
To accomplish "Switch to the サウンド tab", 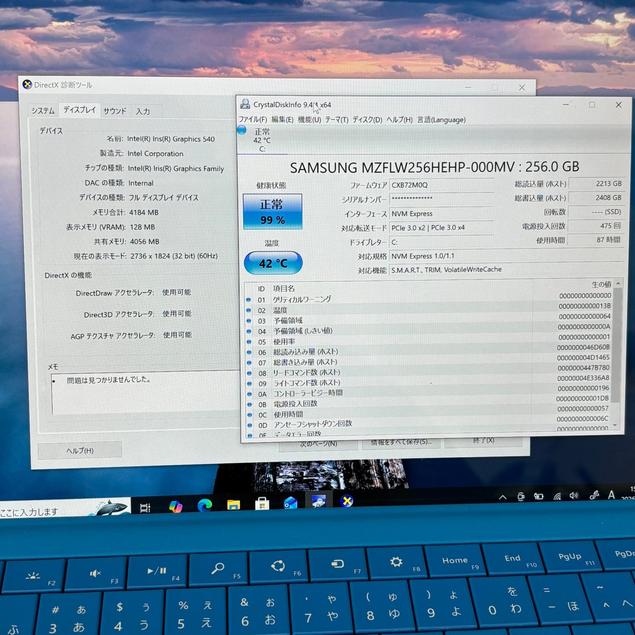I will coord(115,111).
